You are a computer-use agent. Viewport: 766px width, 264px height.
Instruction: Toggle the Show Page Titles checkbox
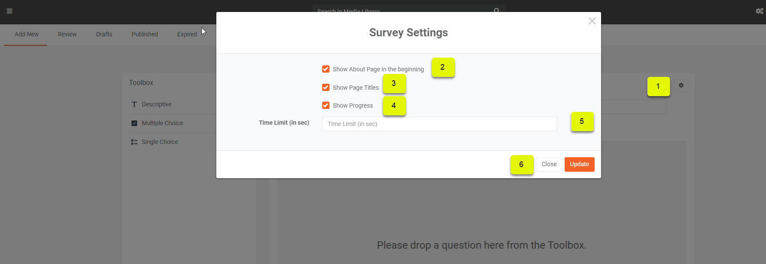coord(326,88)
